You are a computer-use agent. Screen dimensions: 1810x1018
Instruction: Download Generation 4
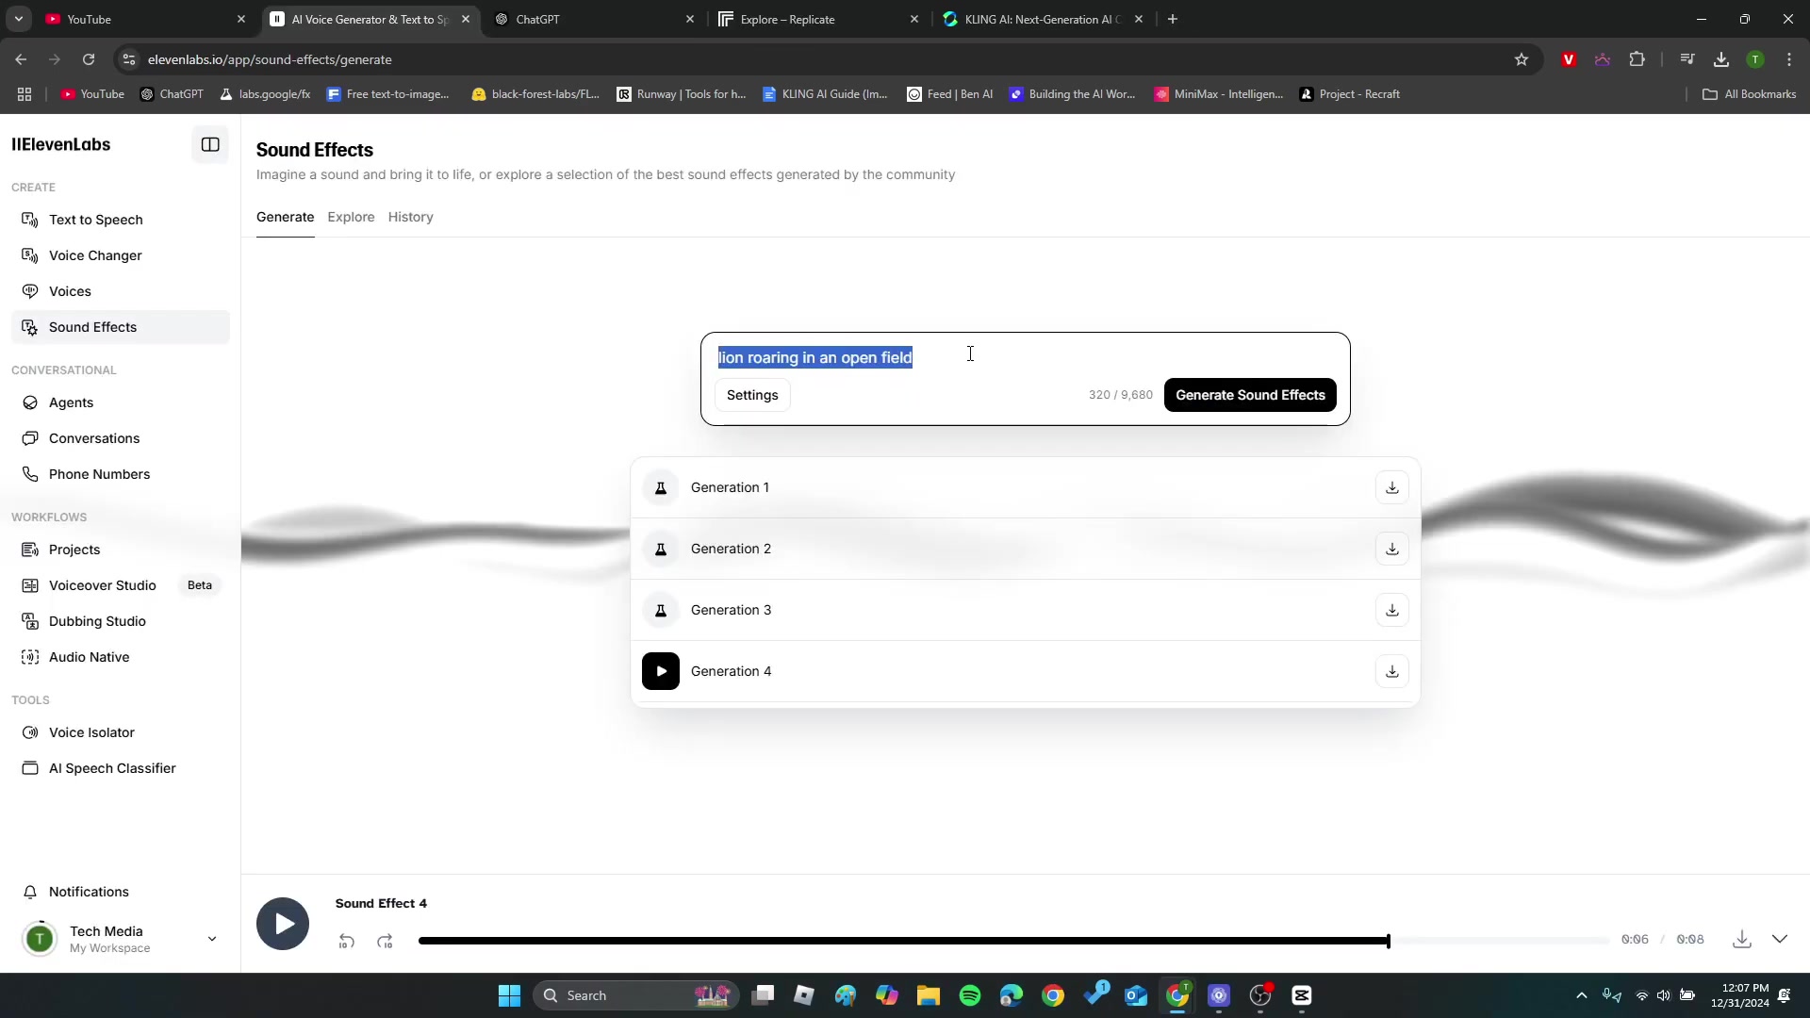click(x=1392, y=671)
